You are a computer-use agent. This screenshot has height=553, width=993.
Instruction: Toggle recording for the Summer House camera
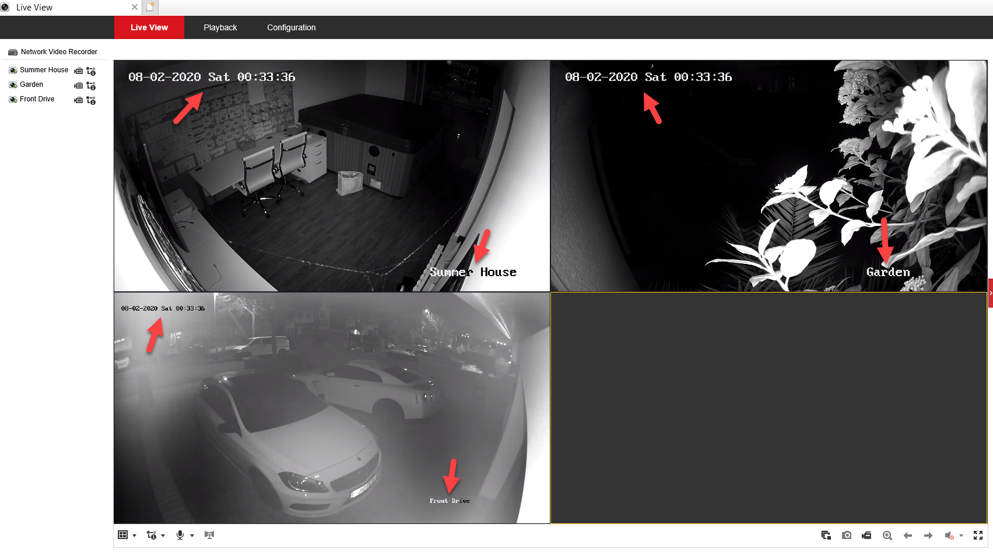tap(79, 71)
